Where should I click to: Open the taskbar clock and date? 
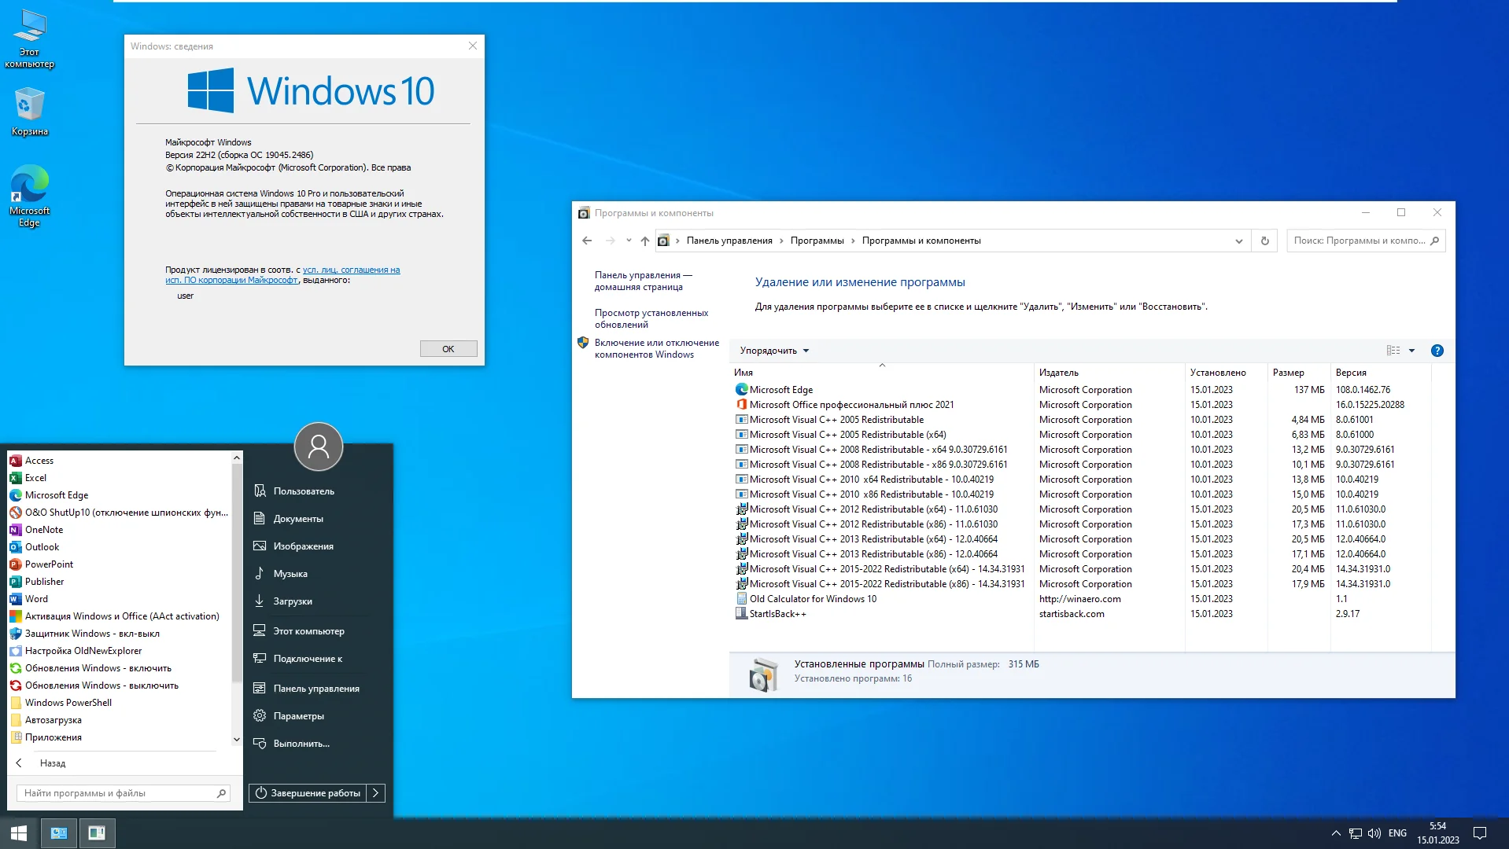[1438, 833]
